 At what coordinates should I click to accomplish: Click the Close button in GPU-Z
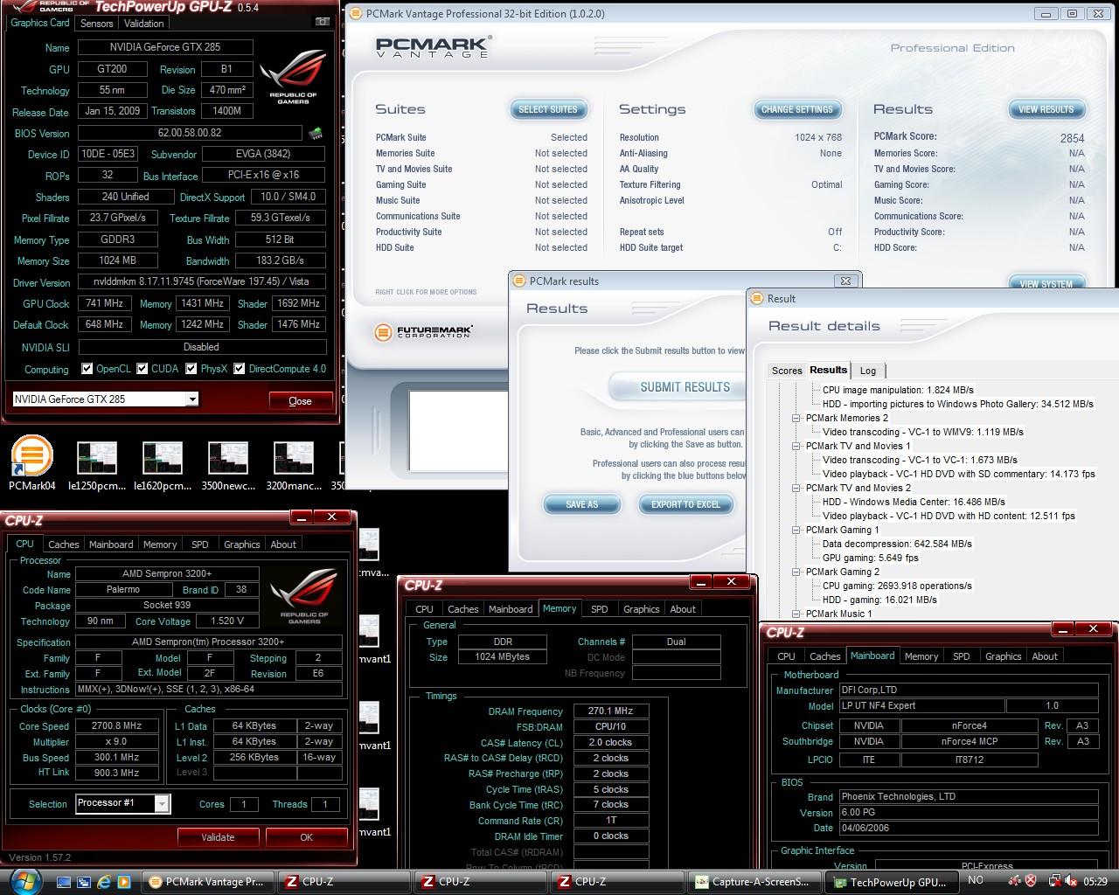coord(300,401)
